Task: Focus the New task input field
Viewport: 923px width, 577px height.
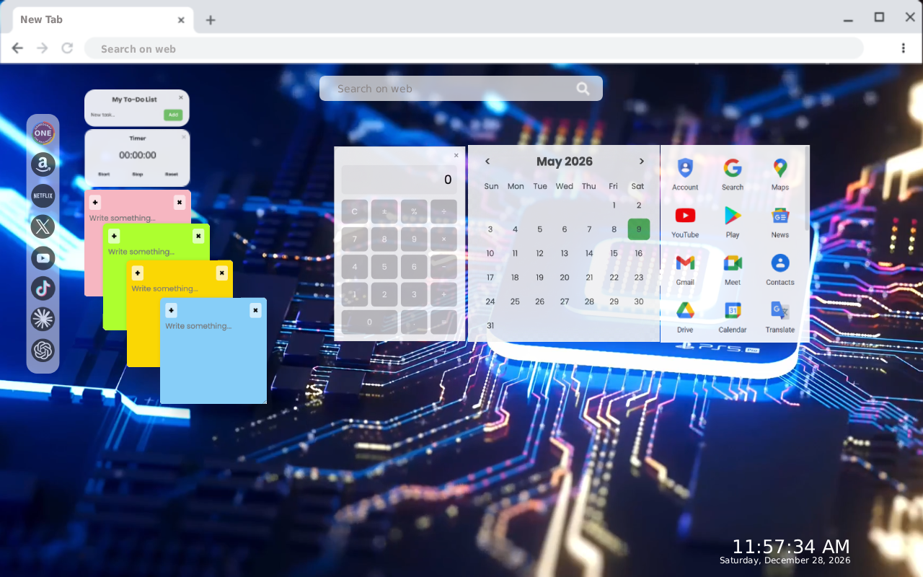Action: click(125, 115)
